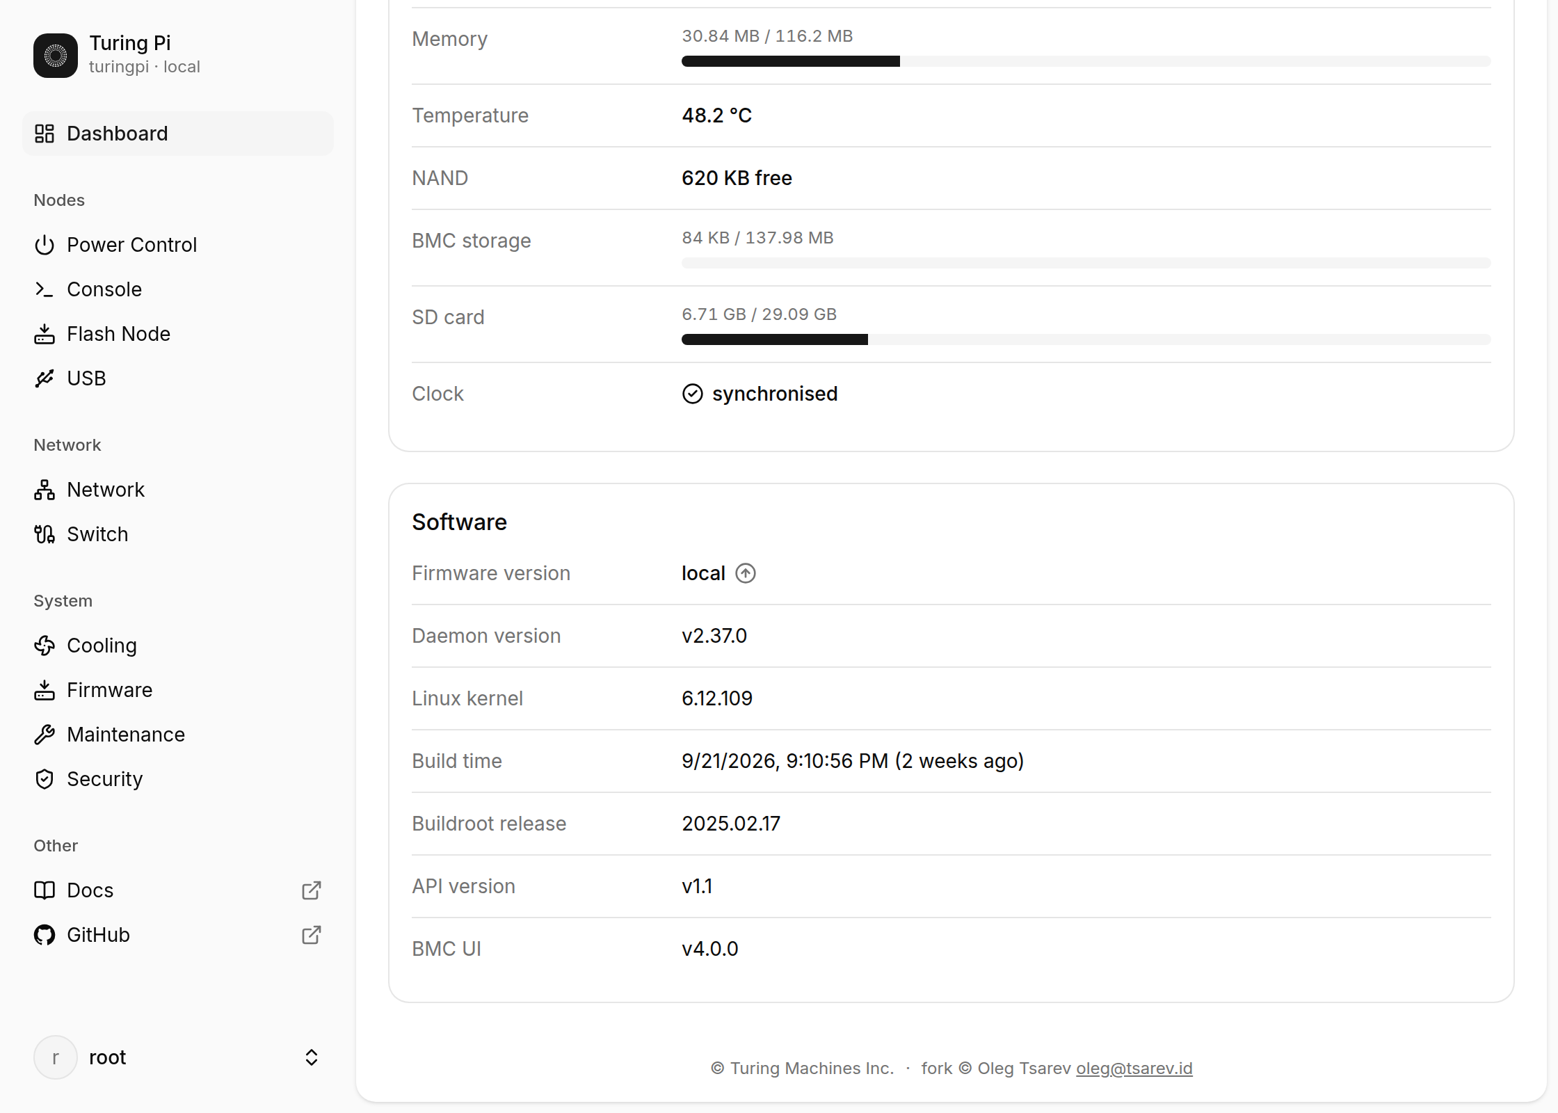Open the Dashboard menu item
Viewport: 1558px width, 1113px height.
[178, 134]
